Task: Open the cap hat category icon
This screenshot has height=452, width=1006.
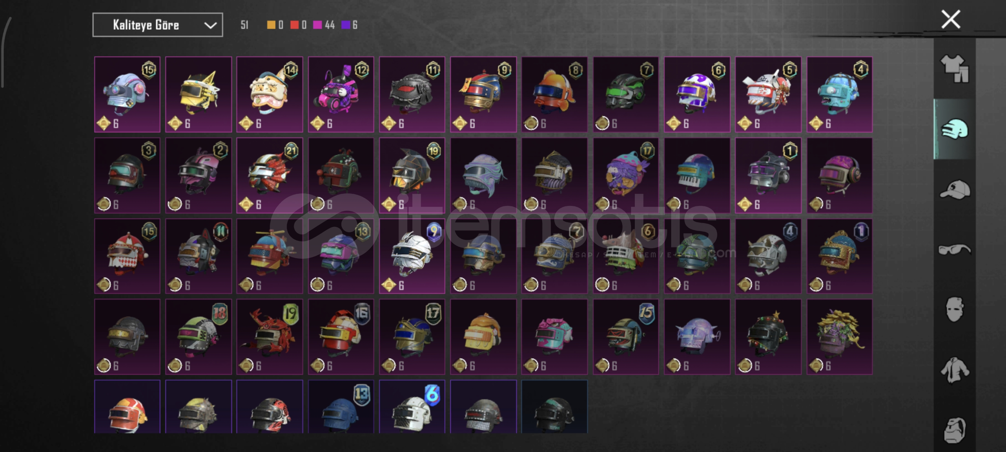Action: [x=955, y=190]
